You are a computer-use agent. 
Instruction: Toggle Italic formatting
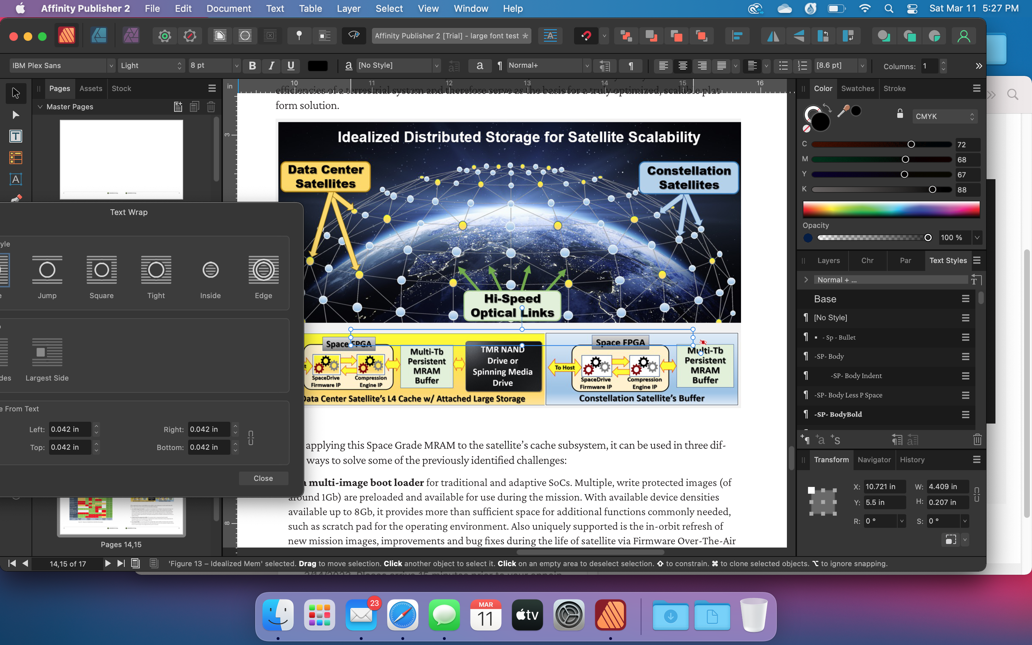point(271,66)
